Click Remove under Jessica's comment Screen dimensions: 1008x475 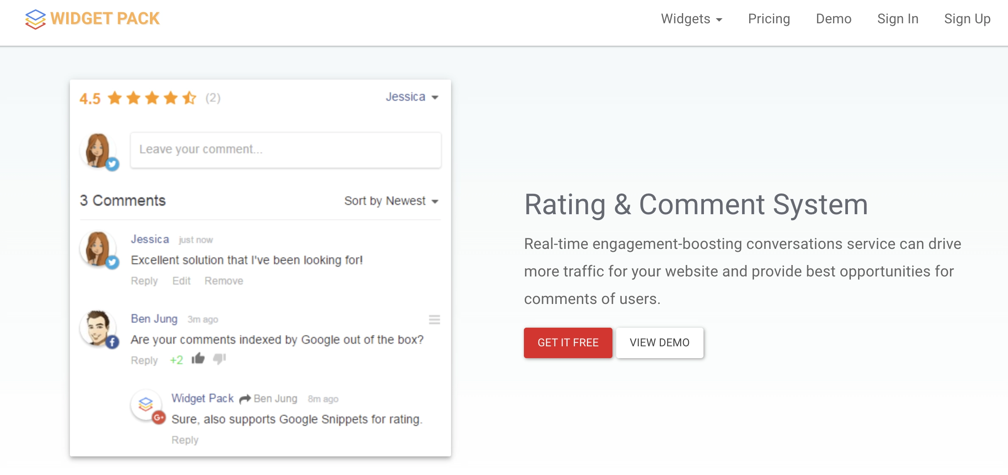click(224, 281)
